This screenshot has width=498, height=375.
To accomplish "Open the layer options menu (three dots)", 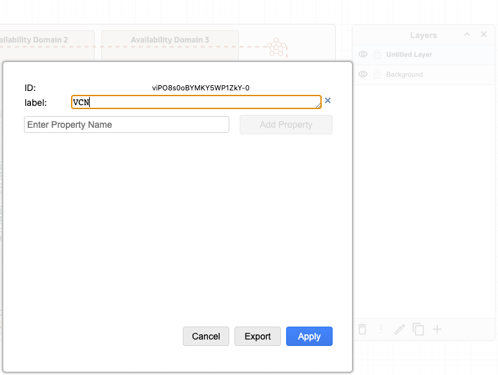I will click(x=381, y=329).
